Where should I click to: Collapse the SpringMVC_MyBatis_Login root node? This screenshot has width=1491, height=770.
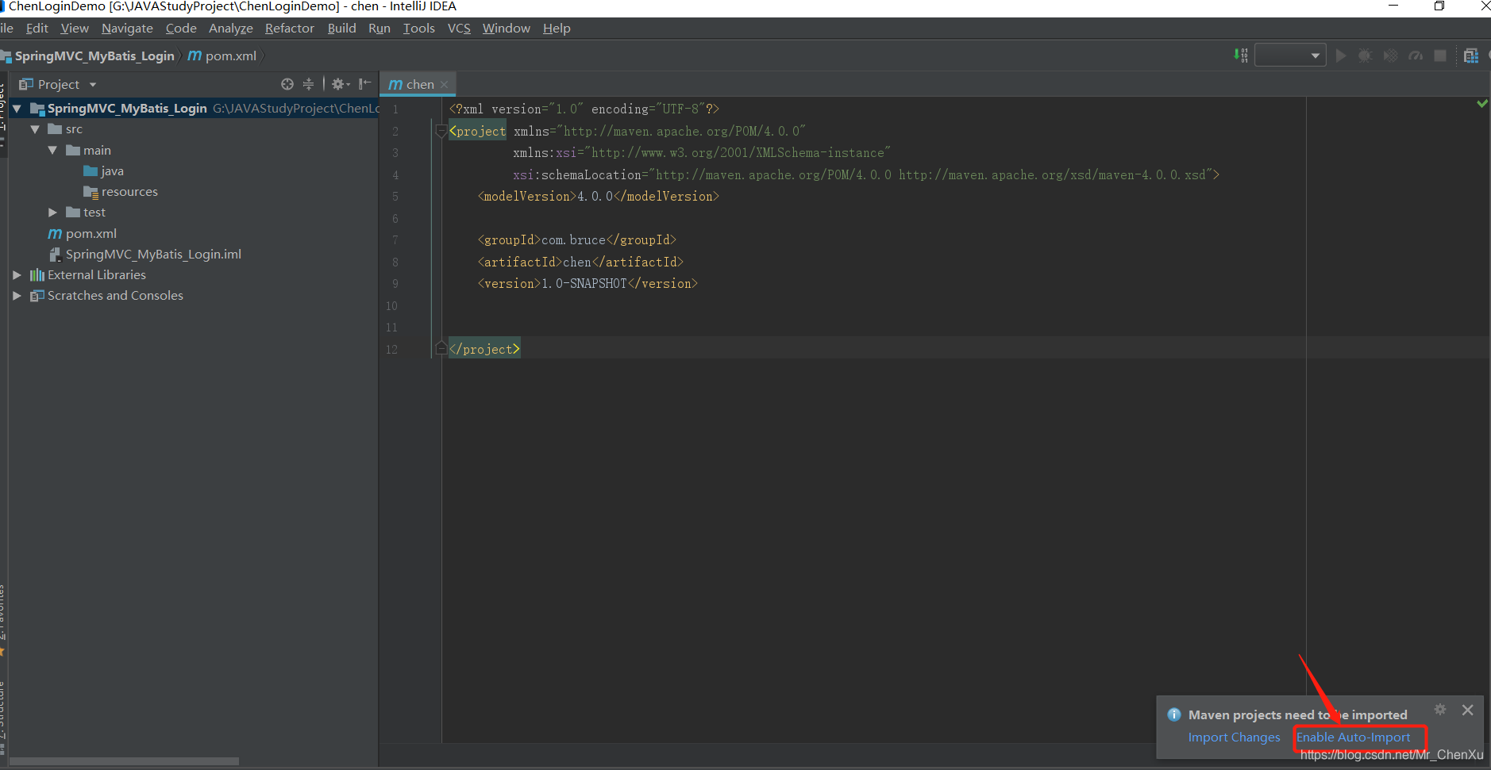(17, 108)
